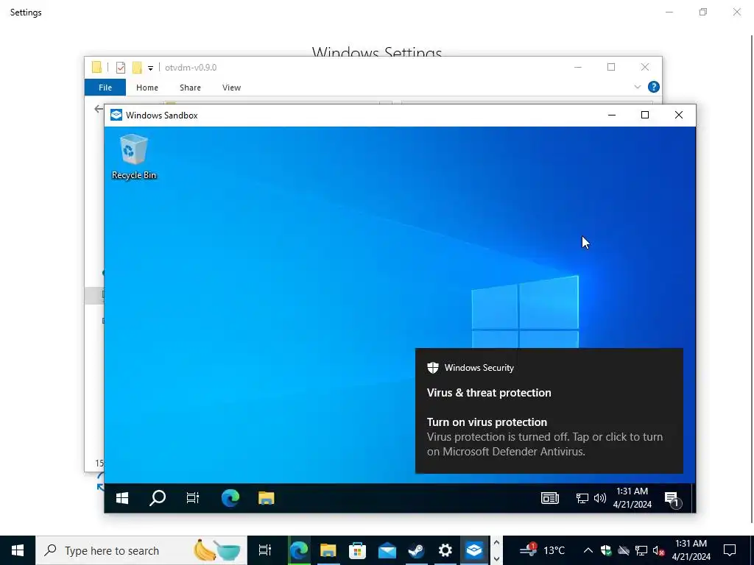The width and height of the screenshot is (754, 565).
Task: Open File menu in otvdm-v0.9.0 Explorer
Action: pos(105,88)
